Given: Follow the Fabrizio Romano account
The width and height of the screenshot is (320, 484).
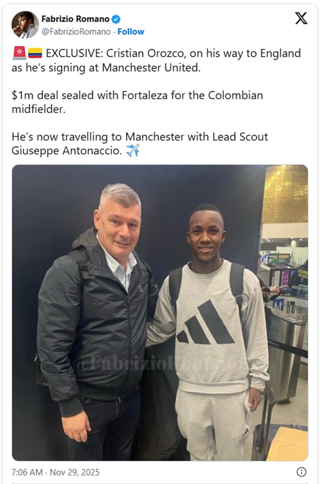Looking at the screenshot, I should pyautogui.click(x=131, y=32).
